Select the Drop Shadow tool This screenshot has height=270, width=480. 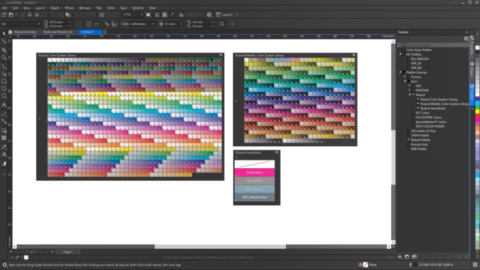(x=4, y=131)
